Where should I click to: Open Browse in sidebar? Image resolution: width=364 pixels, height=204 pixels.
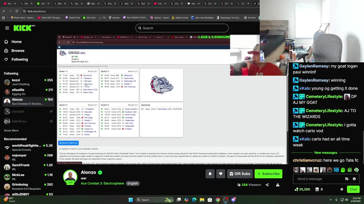coord(18,50)
